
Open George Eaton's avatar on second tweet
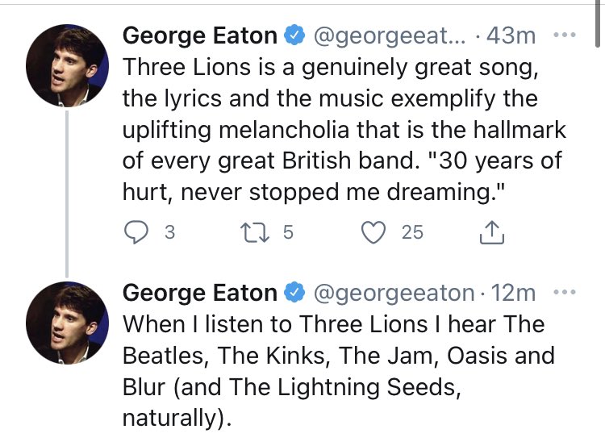pos(67,323)
